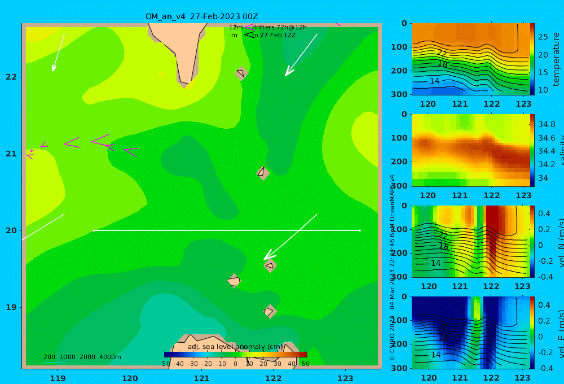Click the '14' contour label in temperature panel
The image size is (564, 384).
(434, 81)
